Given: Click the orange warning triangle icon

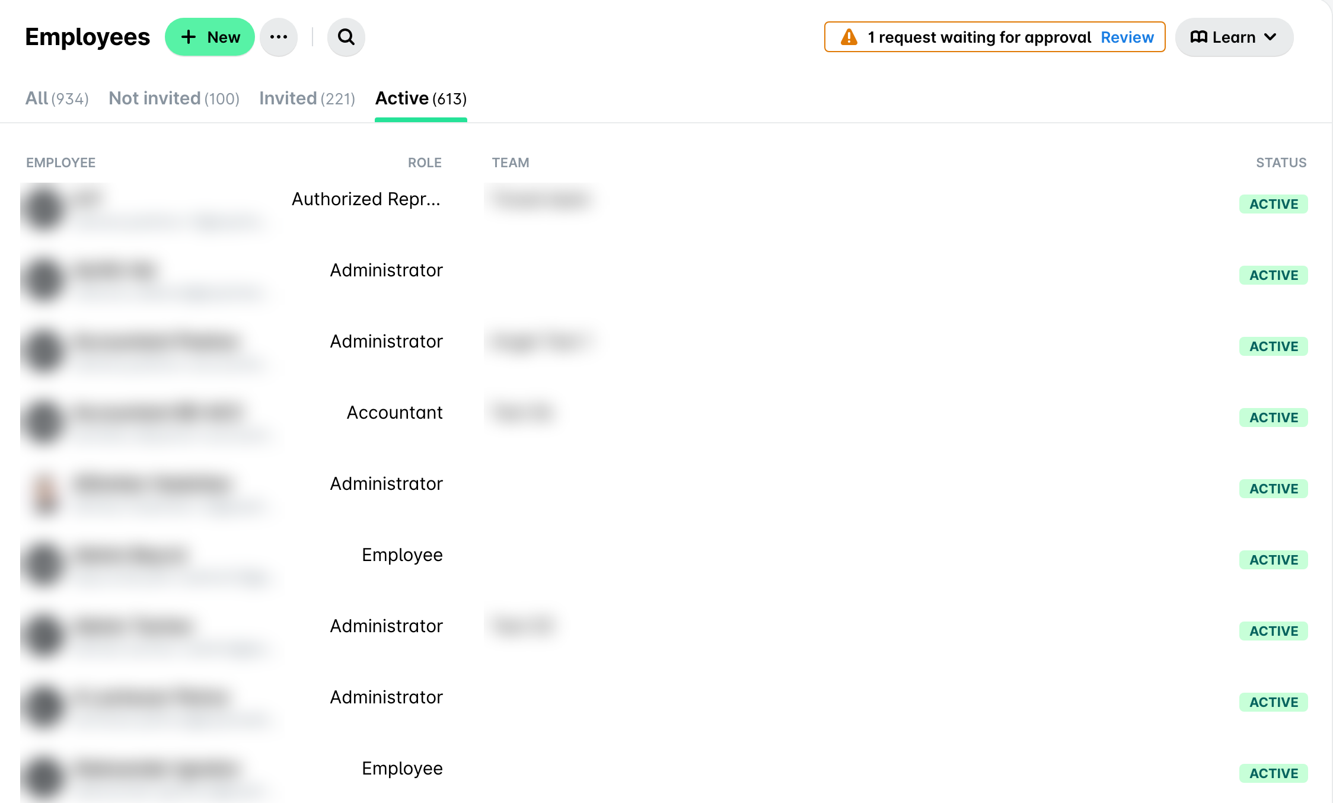Looking at the screenshot, I should pyautogui.click(x=849, y=37).
